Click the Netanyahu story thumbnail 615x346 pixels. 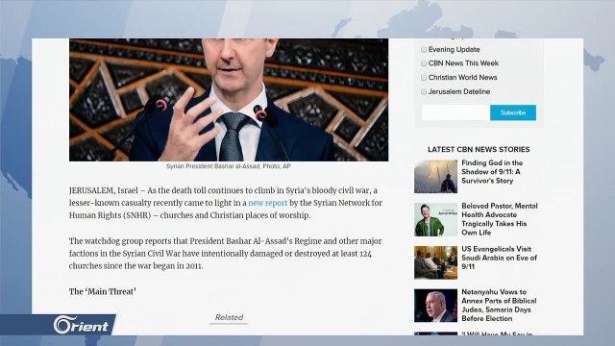point(435,306)
